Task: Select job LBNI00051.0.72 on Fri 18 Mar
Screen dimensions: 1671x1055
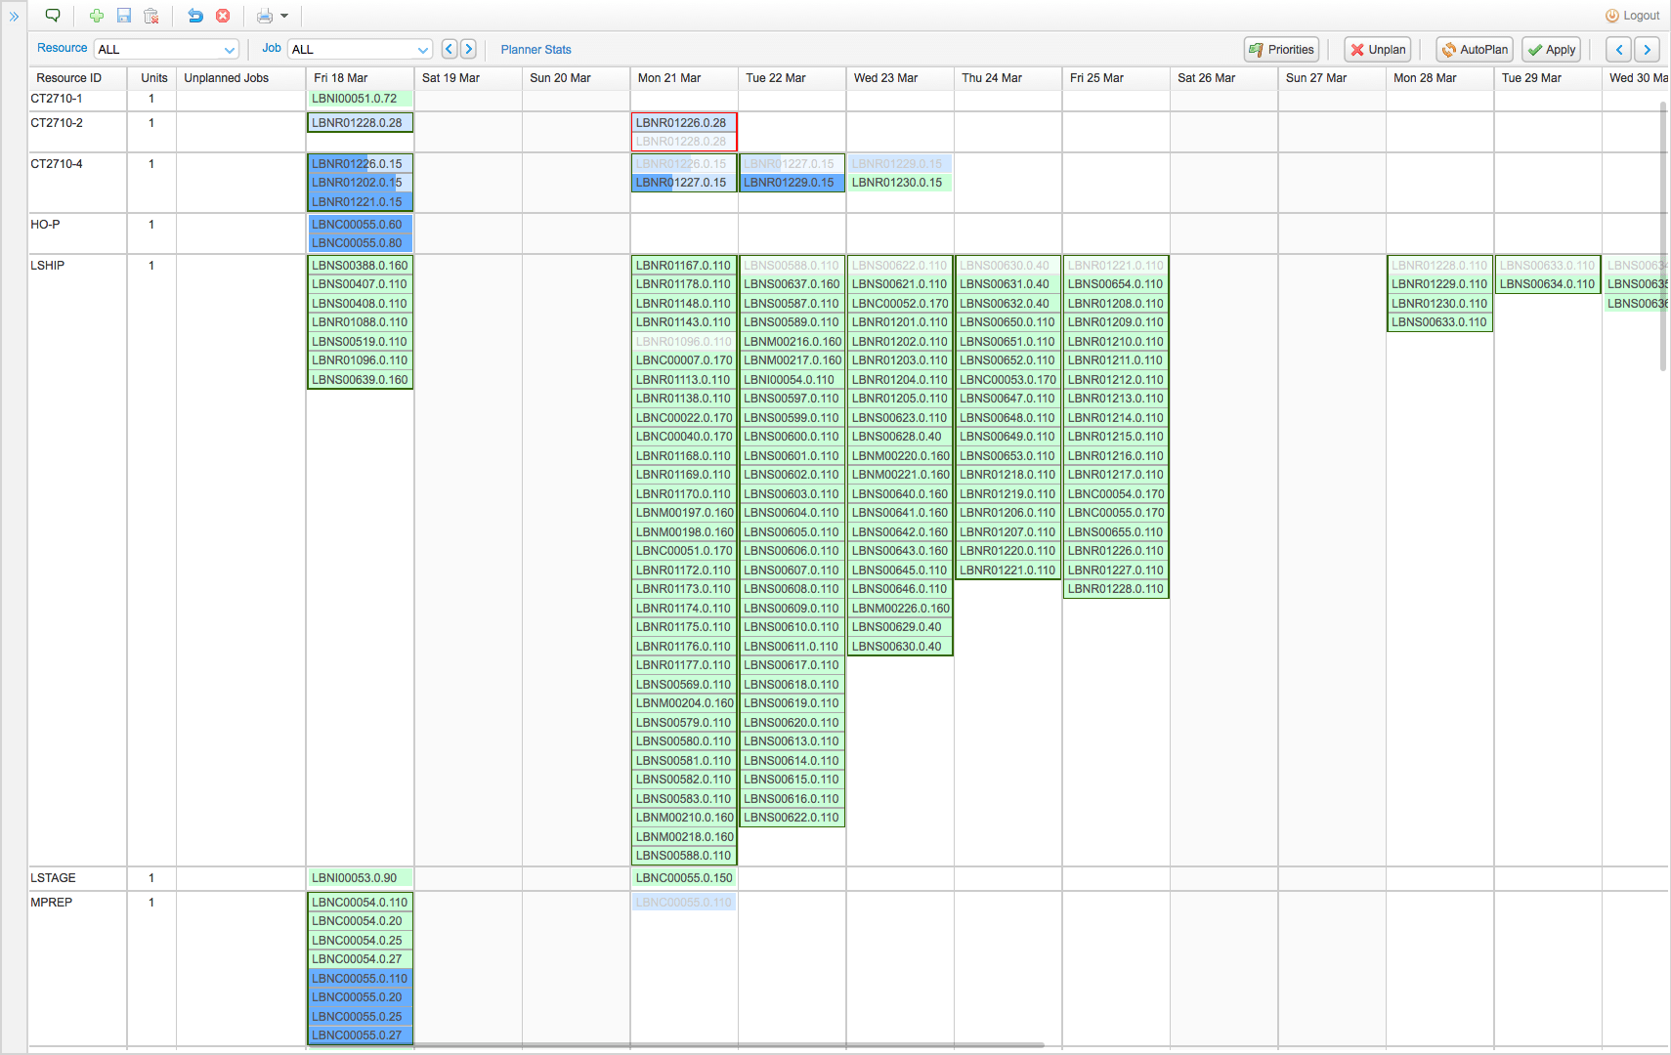Action: [x=360, y=99]
